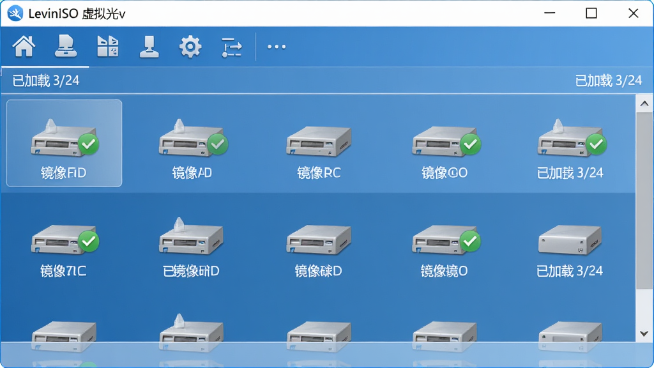
Task: Click the LevinISO logo in title bar
Action: (x=15, y=13)
